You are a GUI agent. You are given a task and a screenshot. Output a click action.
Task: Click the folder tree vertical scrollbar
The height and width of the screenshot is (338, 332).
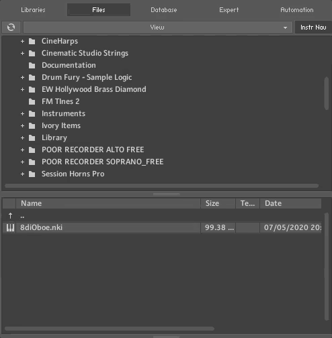tap(327, 93)
